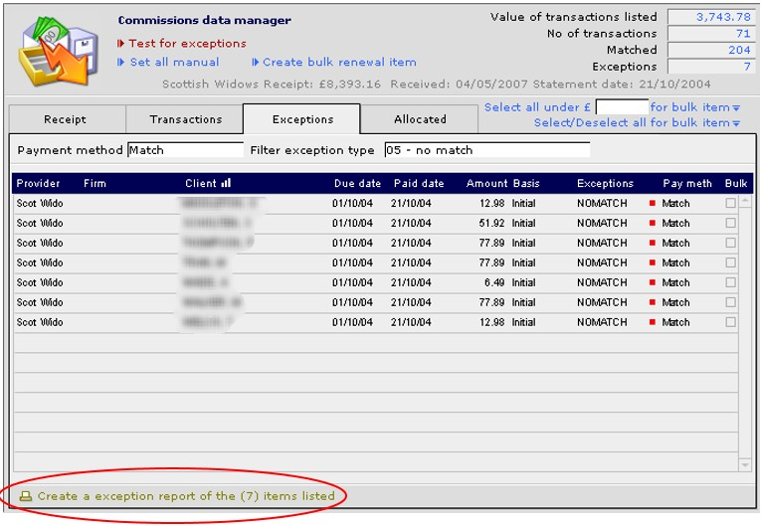The width and height of the screenshot is (761, 526).
Task: Click the table scrollbar up arrow
Action: tap(744, 201)
